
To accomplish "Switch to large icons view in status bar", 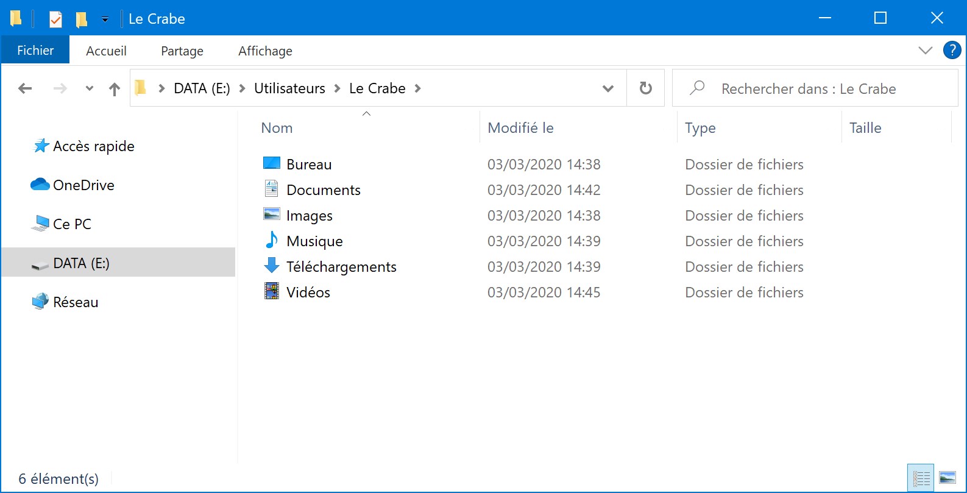I will [x=948, y=477].
